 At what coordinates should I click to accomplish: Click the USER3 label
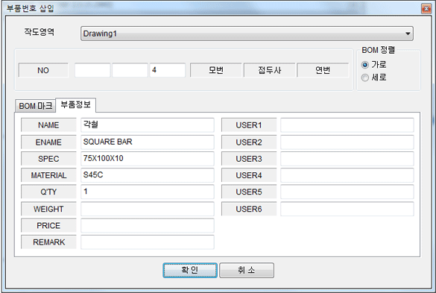(249, 159)
